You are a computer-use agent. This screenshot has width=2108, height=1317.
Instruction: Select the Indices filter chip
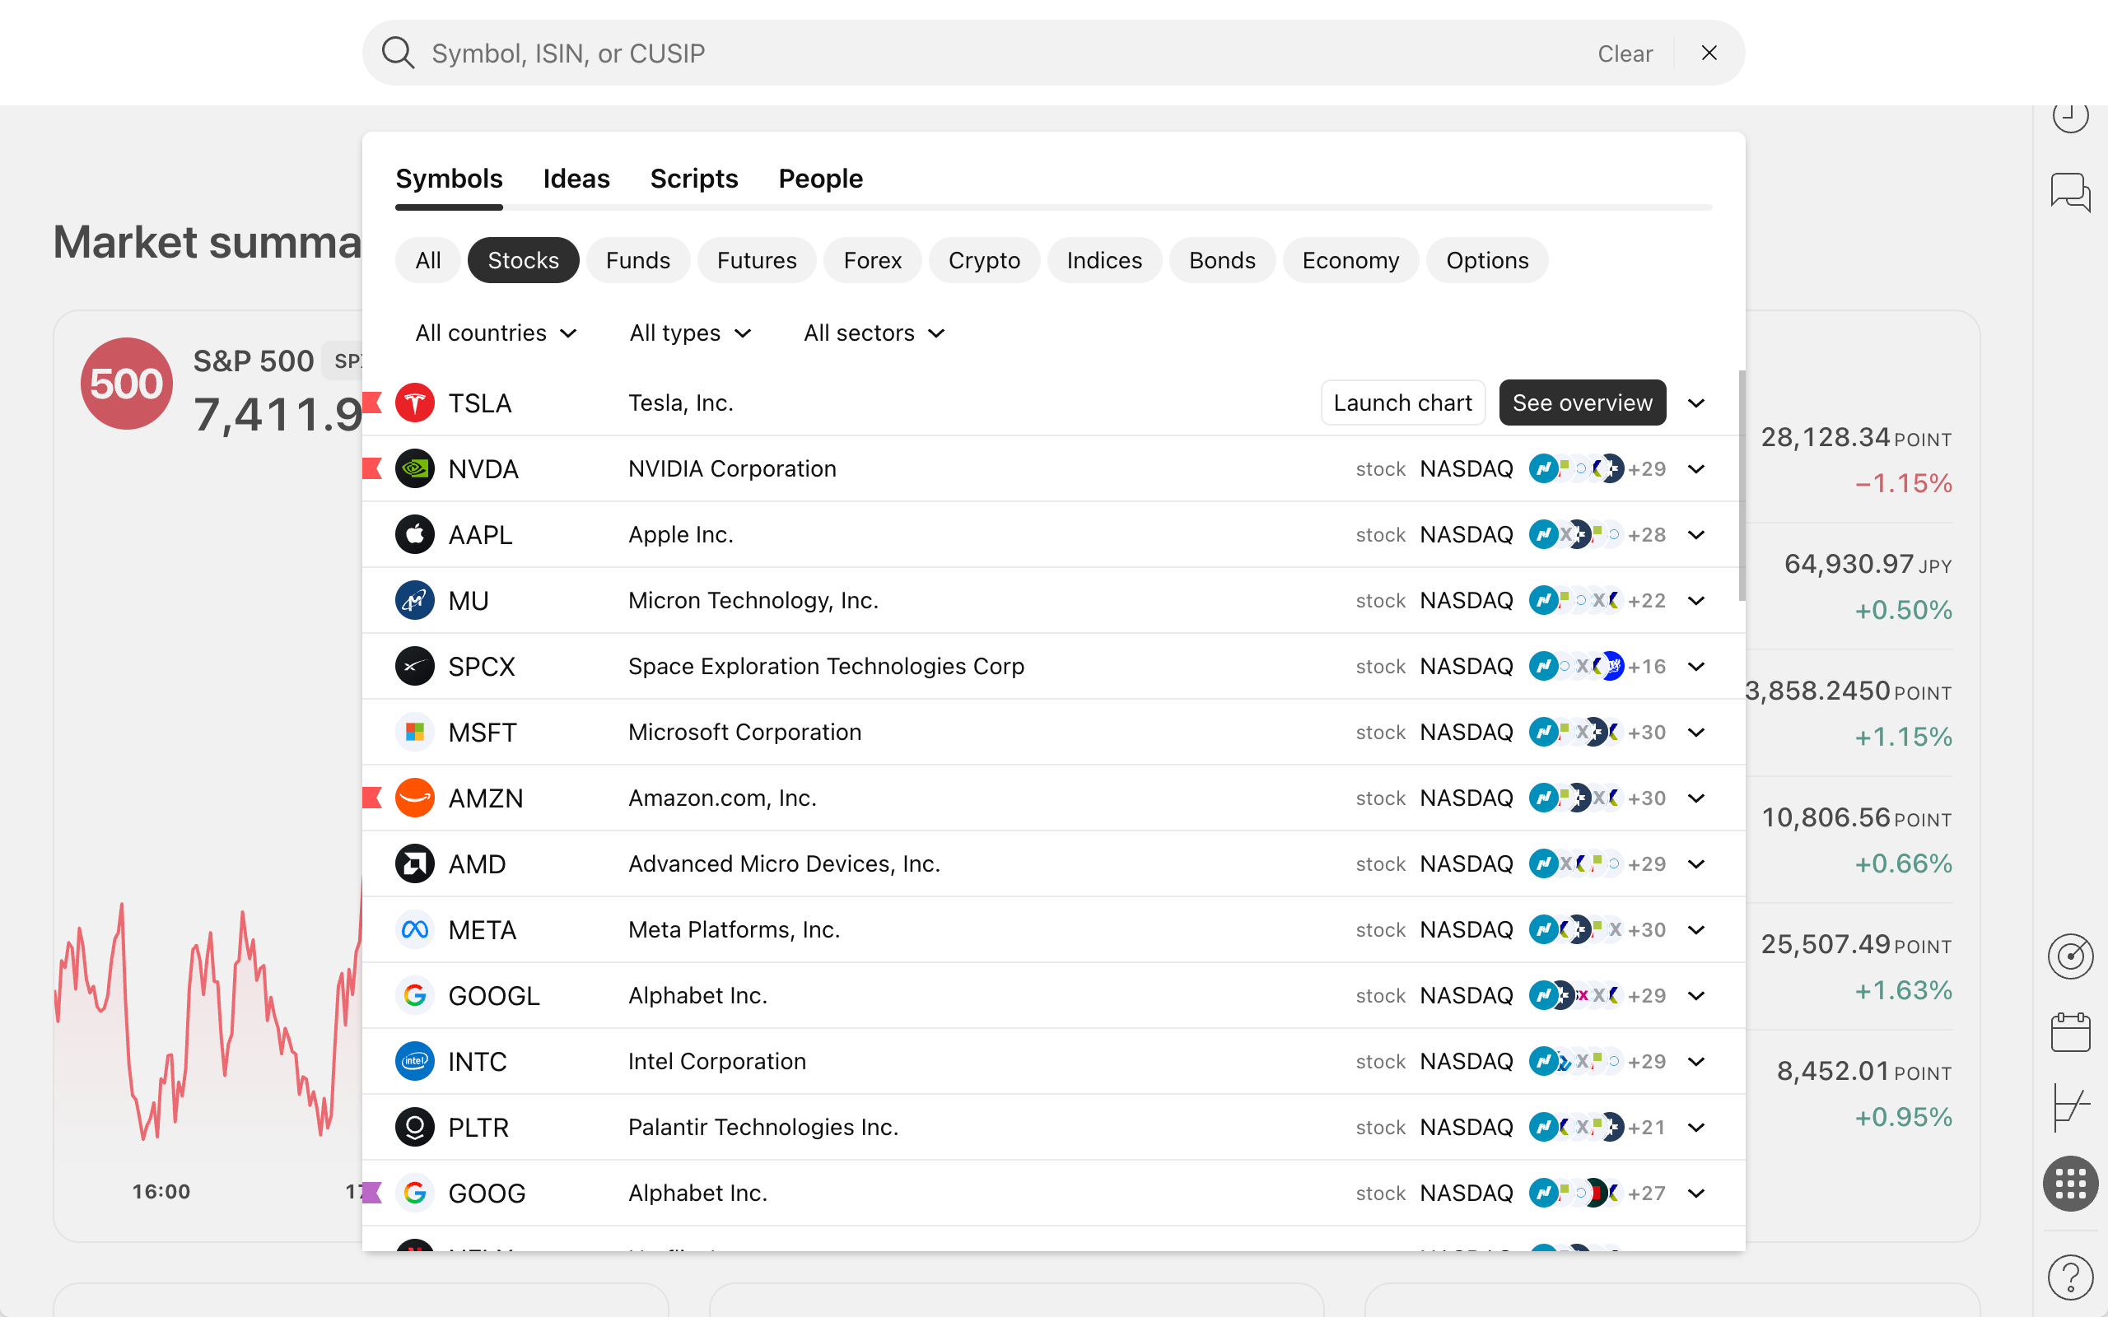tap(1104, 260)
